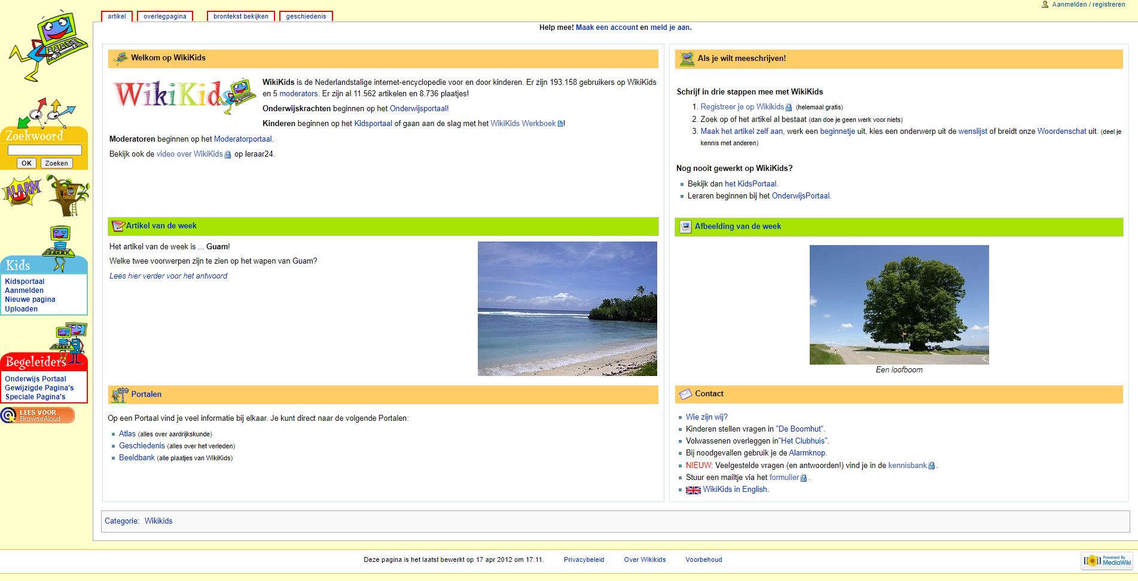
Task: Open Gewijzigde Pagina's link
Action: pyautogui.click(x=39, y=388)
